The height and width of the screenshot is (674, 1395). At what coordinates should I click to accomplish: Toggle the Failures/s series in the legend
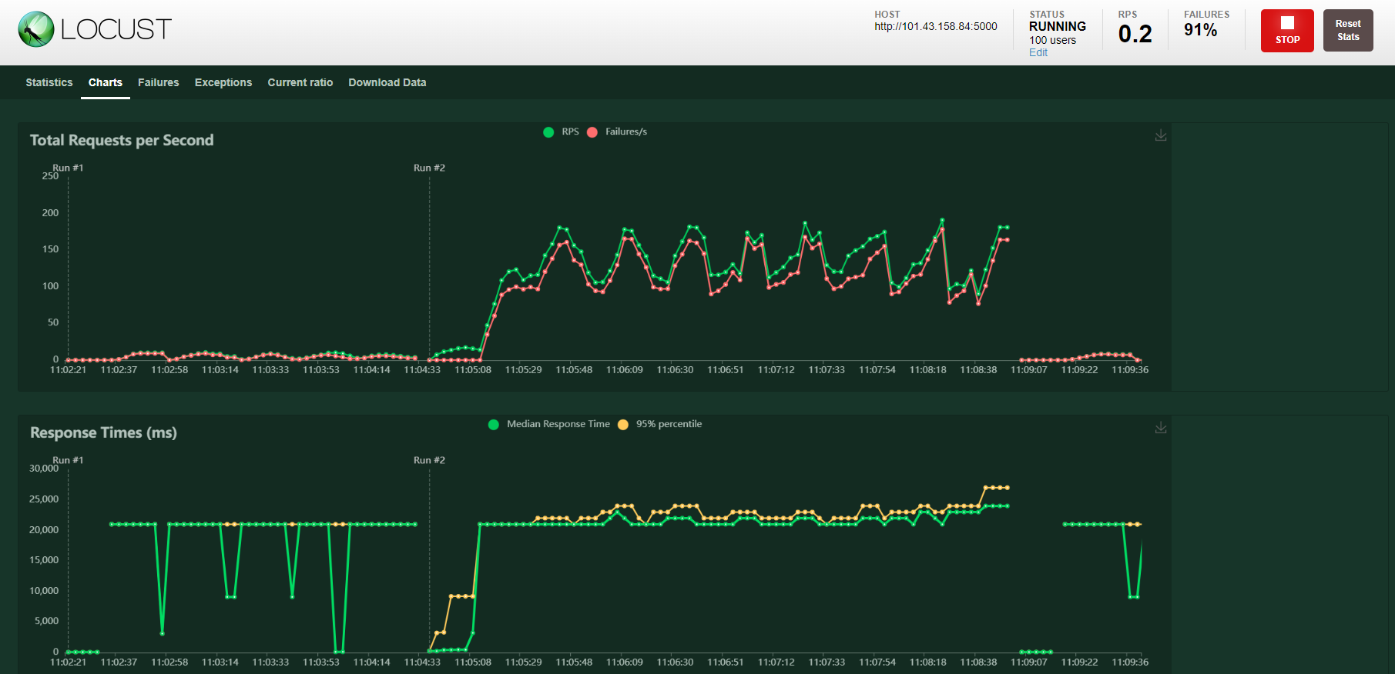[x=617, y=132]
